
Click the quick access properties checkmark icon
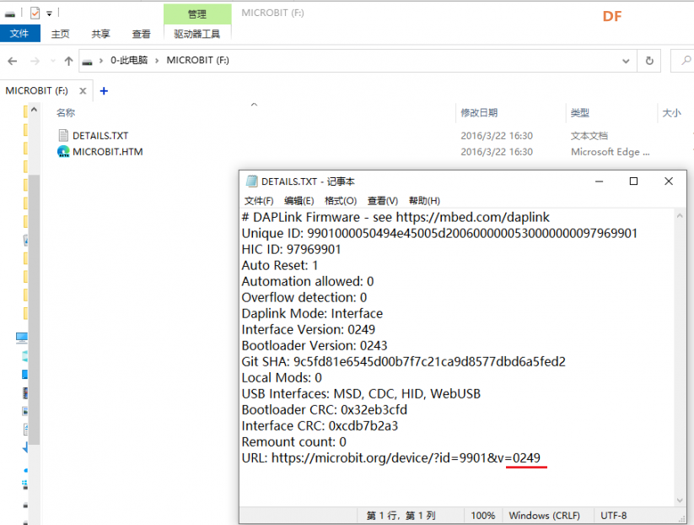pyautogui.click(x=35, y=14)
